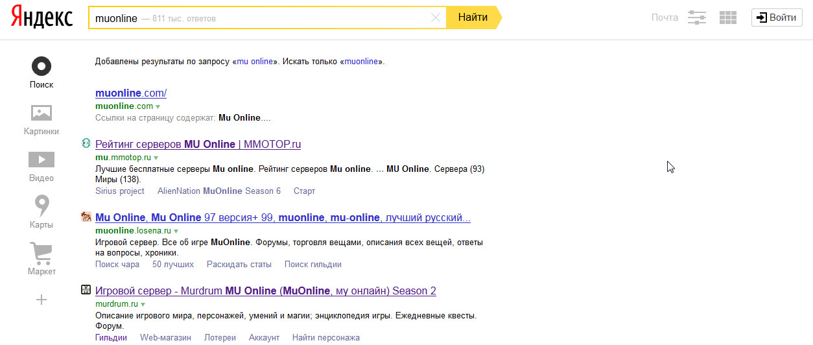
Task: Expand dropdown arrow next to muonline.losena.ru
Action: pyautogui.click(x=176, y=231)
